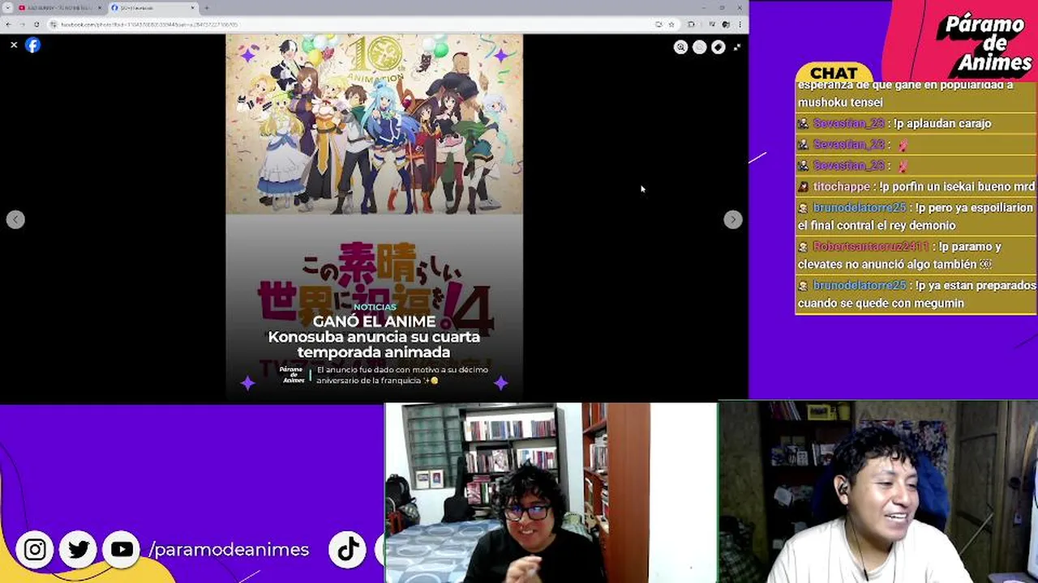Click message 'ya estan preparados cuando se quede con megumin'
The width and height of the screenshot is (1038, 583).
point(916,294)
